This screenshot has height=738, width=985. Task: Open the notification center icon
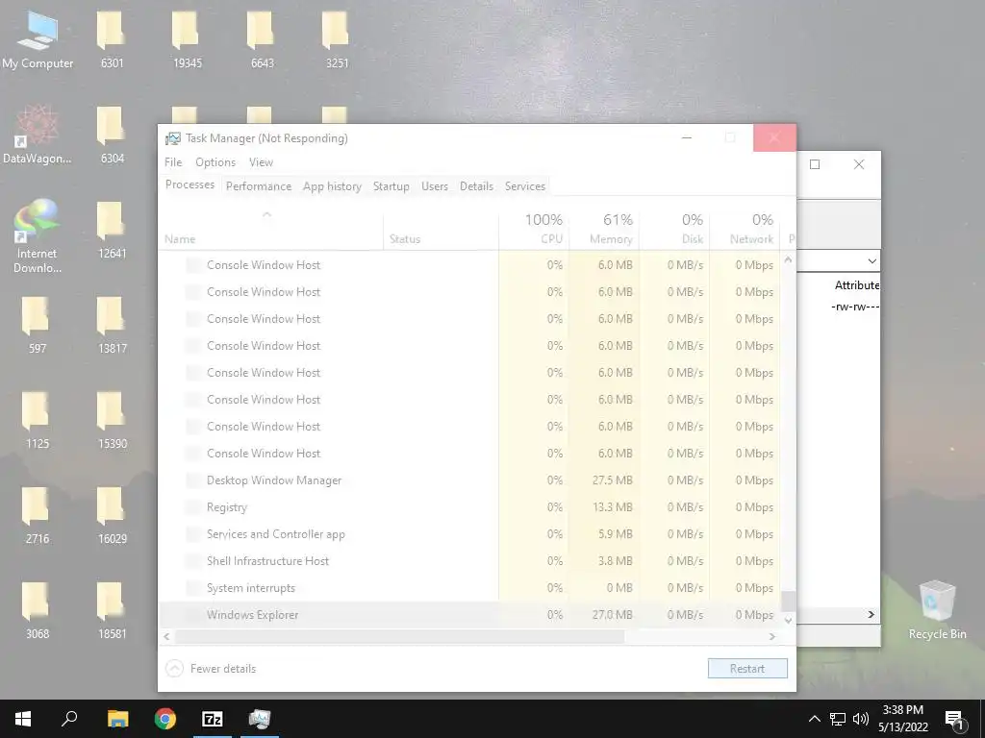[x=954, y=720]
